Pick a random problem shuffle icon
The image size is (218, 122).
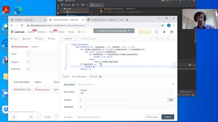(31, 117)
